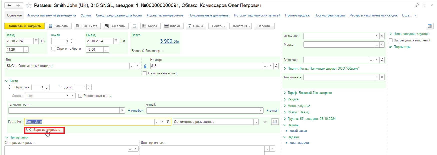Switch to the Услуги tab

(86, 15)
